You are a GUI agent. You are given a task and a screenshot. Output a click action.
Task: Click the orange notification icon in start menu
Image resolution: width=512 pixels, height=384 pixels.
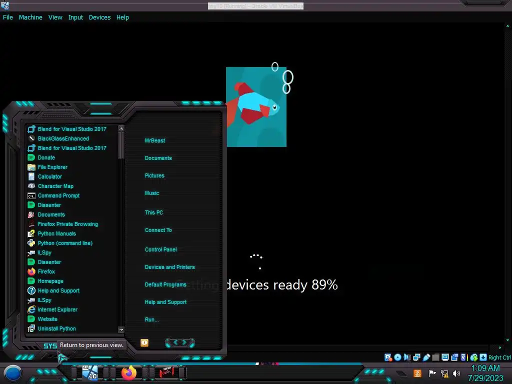pyautogui.click(x=144, y=343)
